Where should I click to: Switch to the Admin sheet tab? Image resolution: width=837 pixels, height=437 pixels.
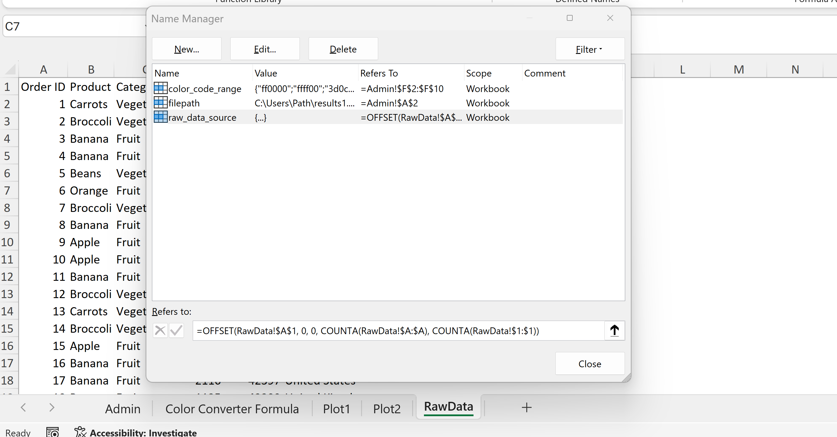point(123,409)
